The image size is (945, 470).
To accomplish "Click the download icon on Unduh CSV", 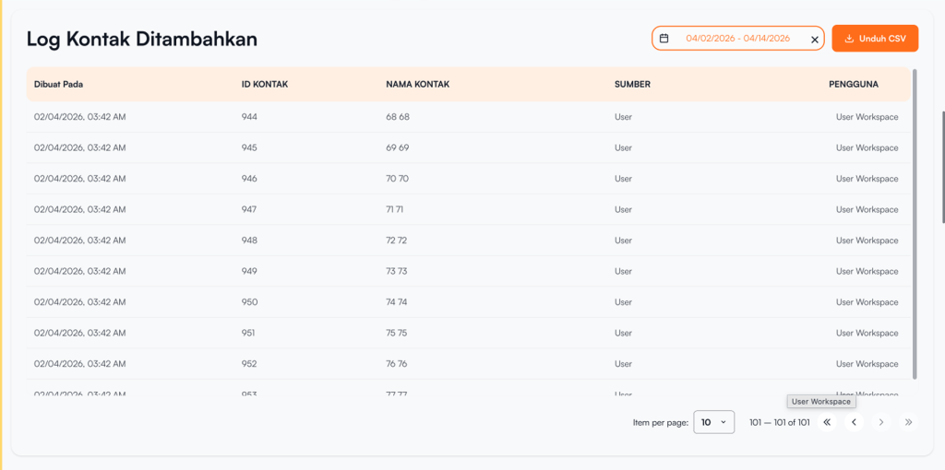I will pyautogui.click(x=849, y=39).
